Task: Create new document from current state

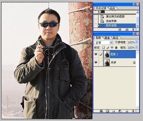Action: point(120,30)
